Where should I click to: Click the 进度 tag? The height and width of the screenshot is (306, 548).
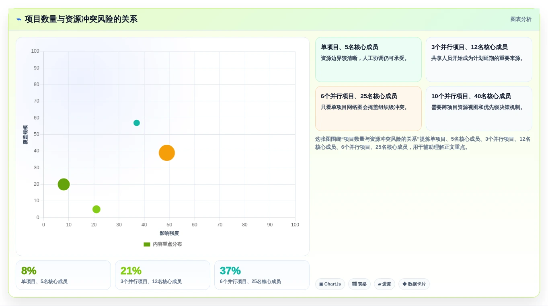pos(384,284)
